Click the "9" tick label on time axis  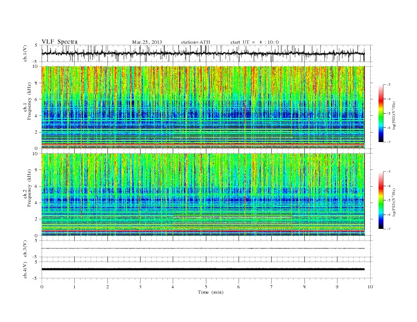pyautogui.click(x=337, y=287)
